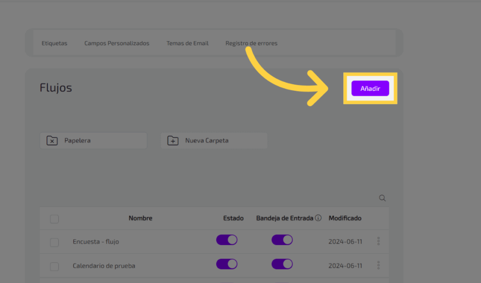Click the search magnifier icon above table
Image resolution: width=481 pixels, height=283 pixels.
382,198
